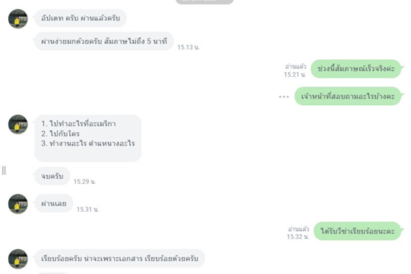Click the 'จบครับ' message bubble
The height and width of the screenshot is (274, 411).
coord(52,176)
